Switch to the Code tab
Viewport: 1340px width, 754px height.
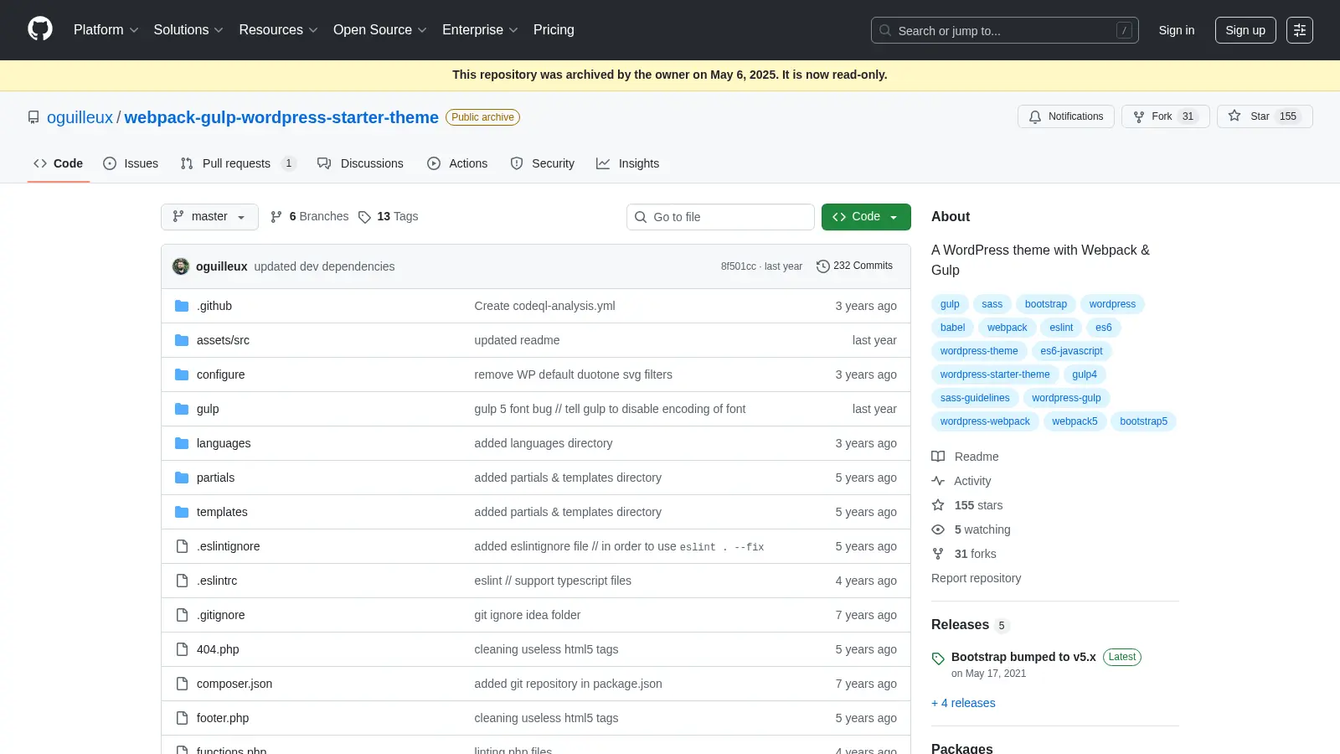(x=59, y=163)
